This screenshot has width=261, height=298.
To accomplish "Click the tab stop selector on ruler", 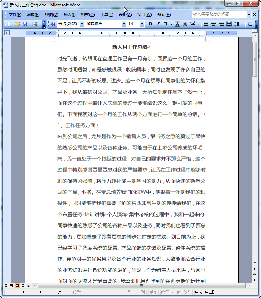I will [x=7, y=33].
